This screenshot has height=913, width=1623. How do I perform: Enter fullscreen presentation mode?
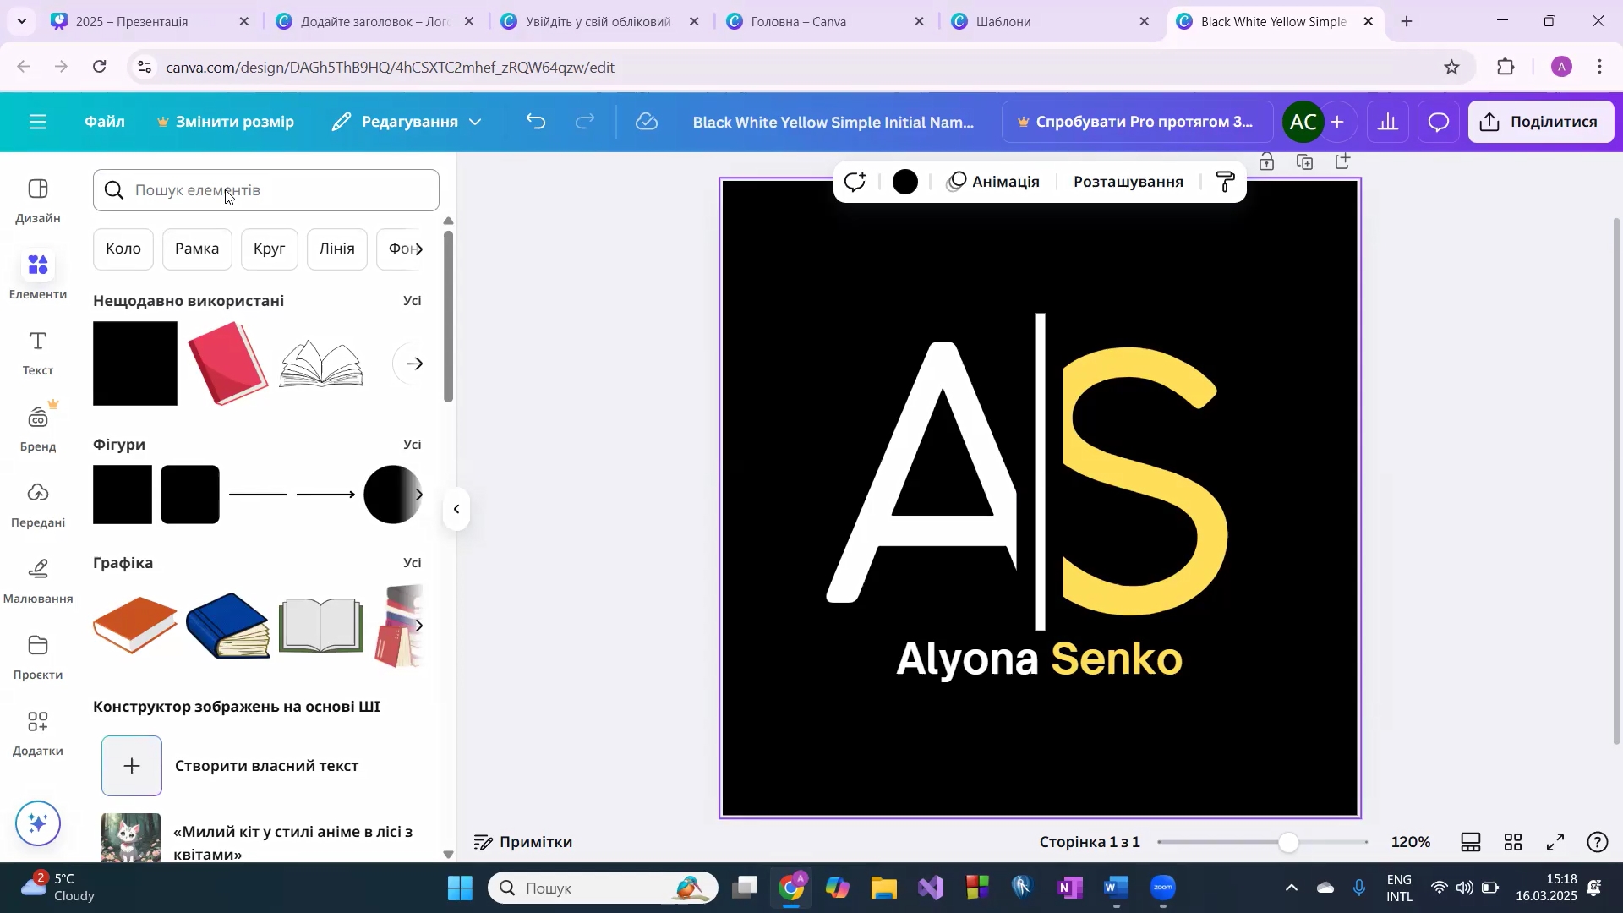pos(1555,842)
